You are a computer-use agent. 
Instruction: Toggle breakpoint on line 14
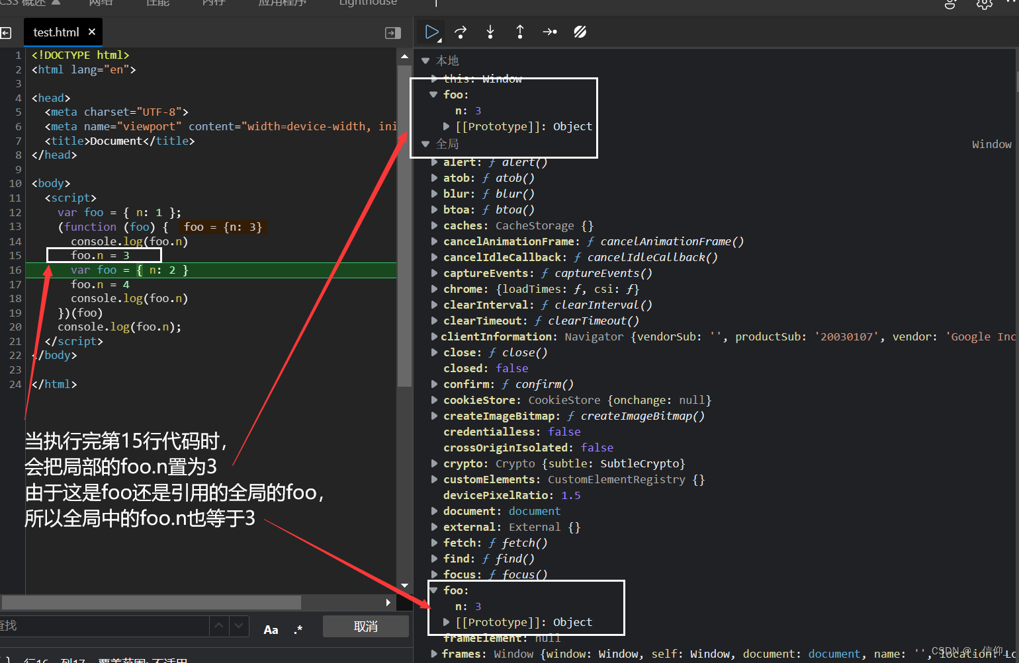pos(15,241)
